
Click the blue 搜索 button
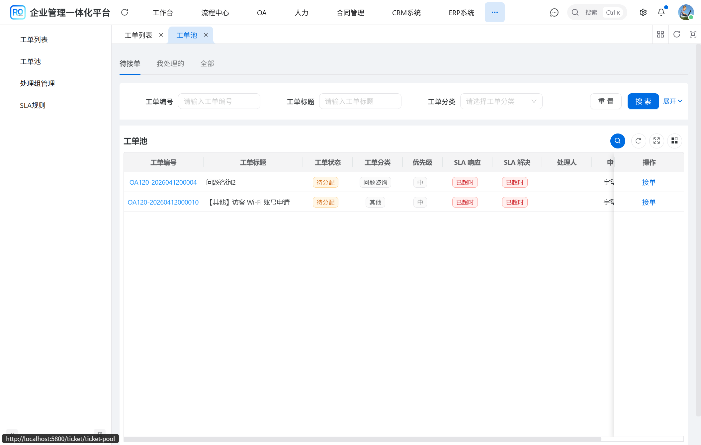click(x=643, y=101)
